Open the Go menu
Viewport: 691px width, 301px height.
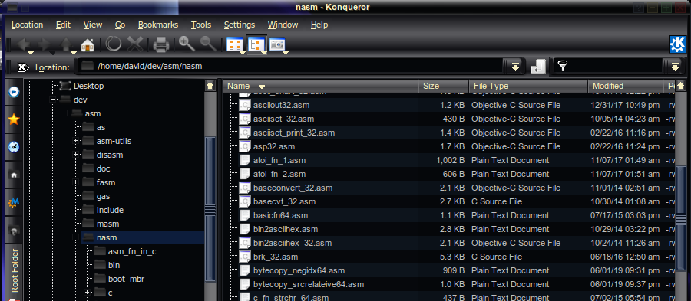tap(120, 25)
